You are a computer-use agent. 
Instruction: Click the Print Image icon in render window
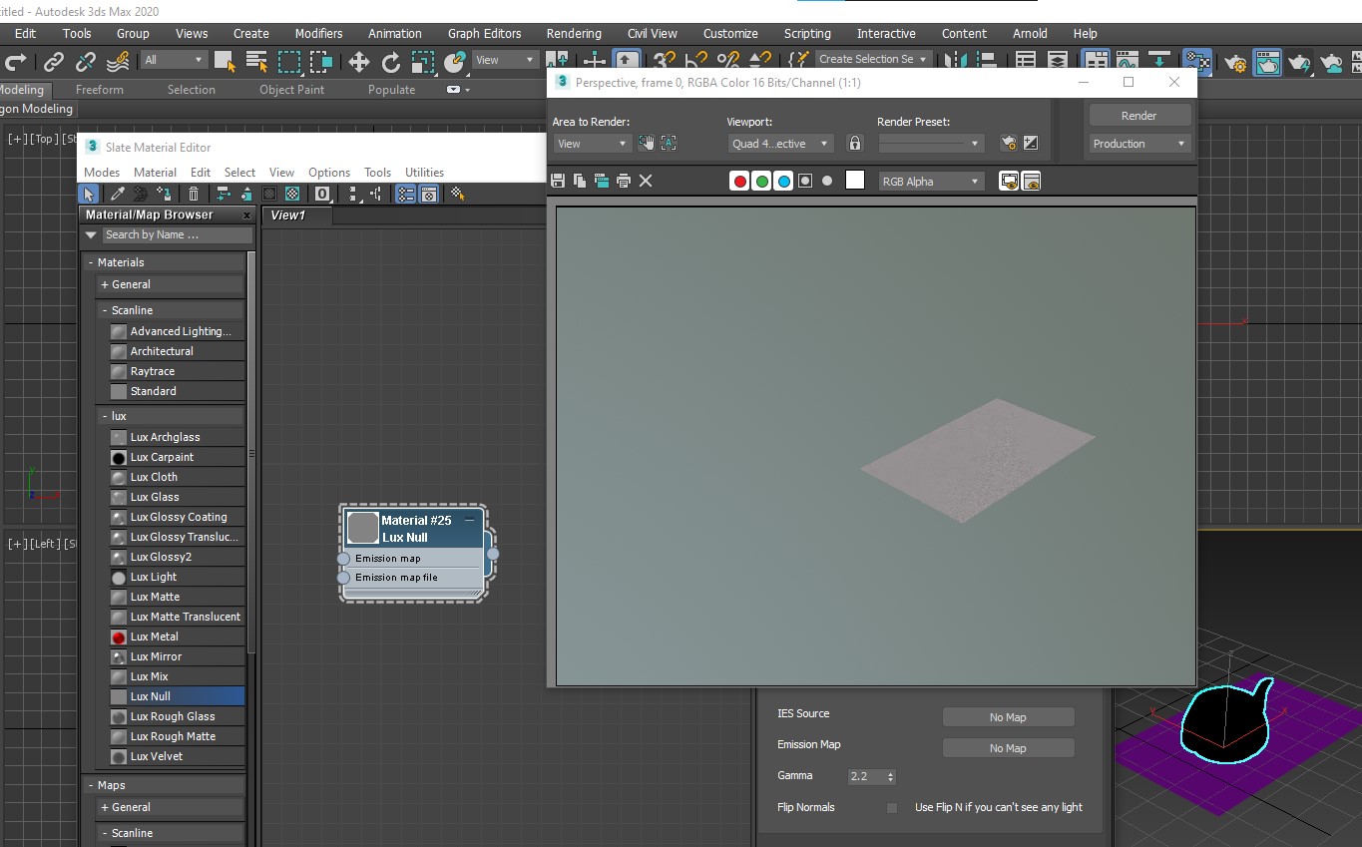(624, 181)
